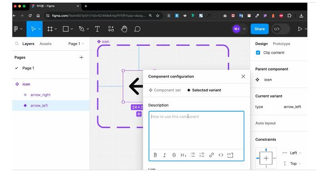316x172 pixels.
Task: Open the Resources tool
Action: point(111,29)
